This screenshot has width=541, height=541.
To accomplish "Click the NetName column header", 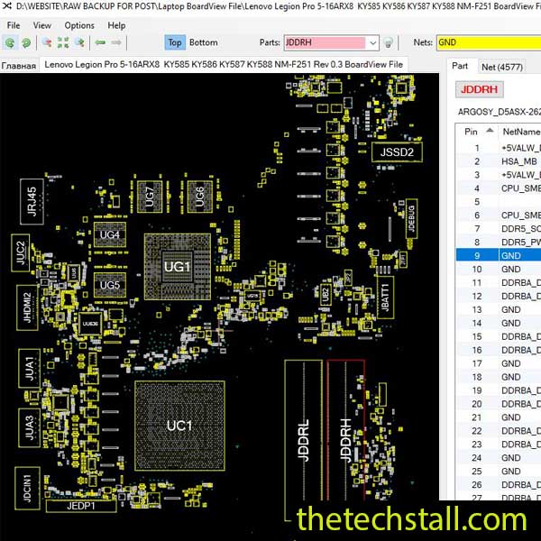I will pyautogui.click(x=520, y=132).
